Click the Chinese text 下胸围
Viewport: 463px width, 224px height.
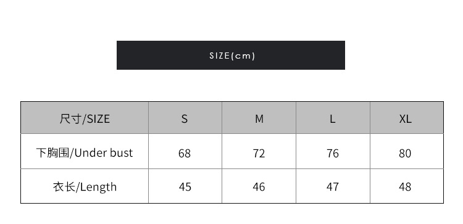pyautogui.click(x=52, y=153)
